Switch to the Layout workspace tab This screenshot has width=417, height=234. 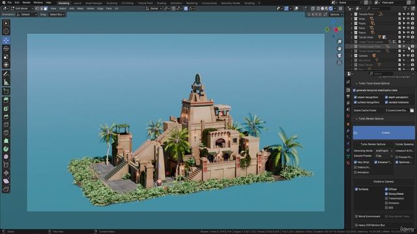point(77,3)
